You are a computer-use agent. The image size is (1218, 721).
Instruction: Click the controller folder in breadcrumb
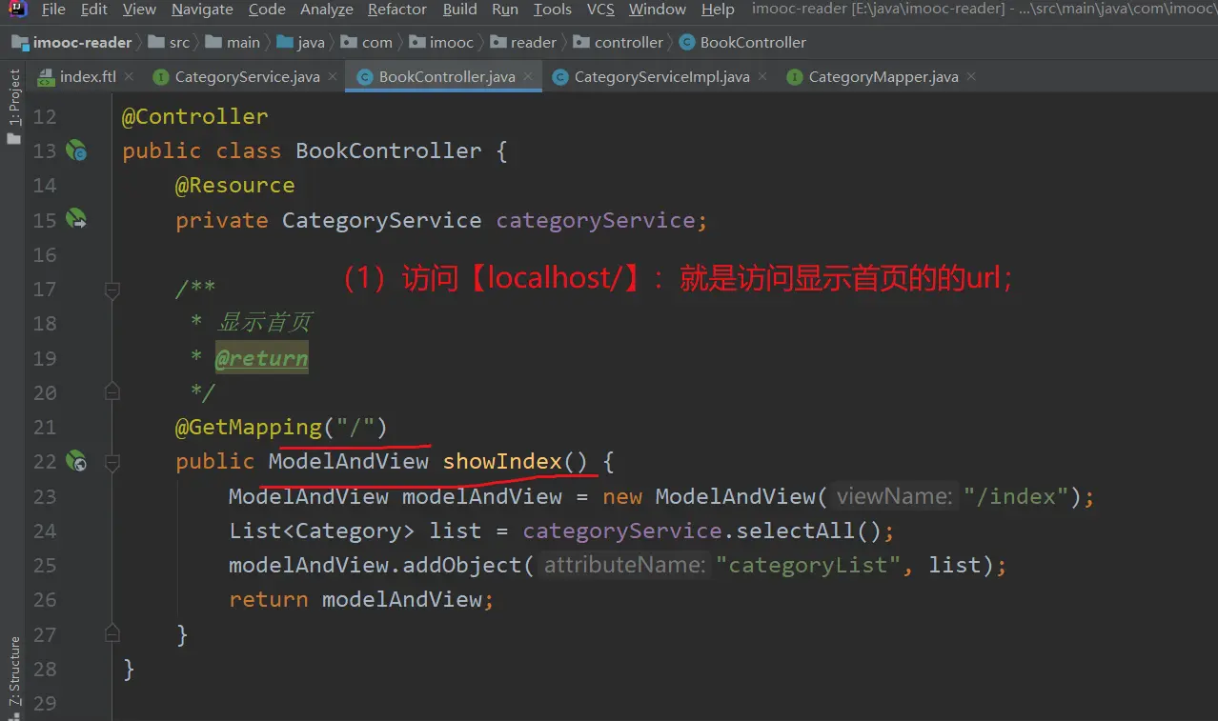click(x=628, y=42)
